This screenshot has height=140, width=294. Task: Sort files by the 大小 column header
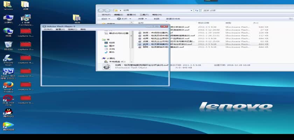pyautogui.click(x=256, y=23)
